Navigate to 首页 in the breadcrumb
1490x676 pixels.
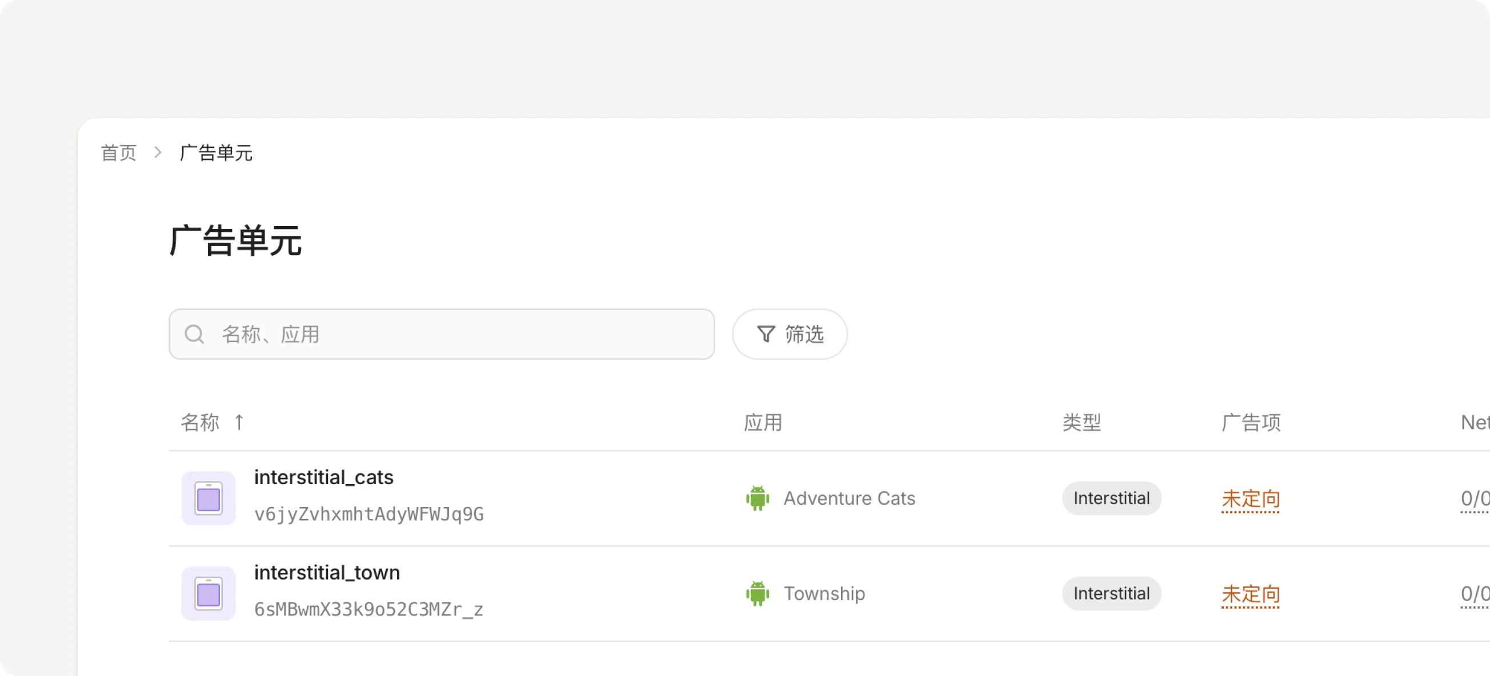119,152
